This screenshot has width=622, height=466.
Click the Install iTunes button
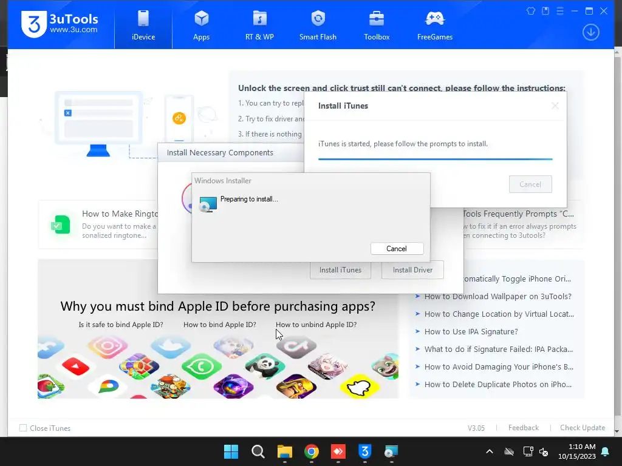pos(340,270)
